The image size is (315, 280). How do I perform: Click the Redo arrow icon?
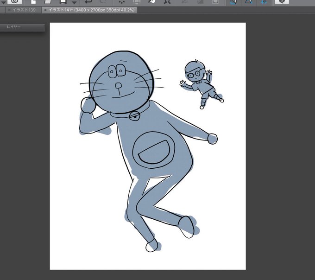tap(103, 1)
